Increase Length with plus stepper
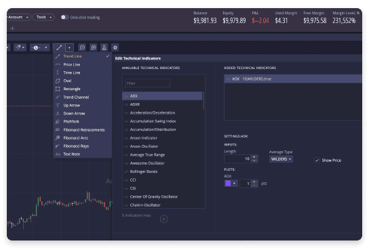The width and height of the screenshot is (369, 250). 254,157
